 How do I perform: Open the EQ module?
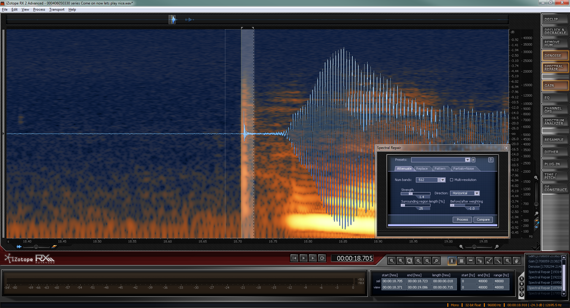click(555, 98)
